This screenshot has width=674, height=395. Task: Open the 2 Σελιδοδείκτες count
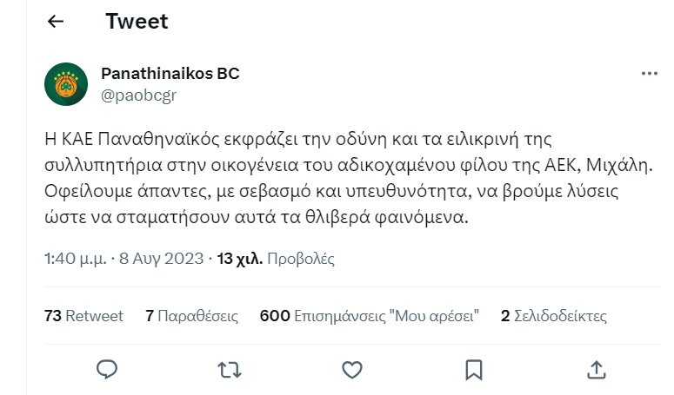(x=554, y=316)
